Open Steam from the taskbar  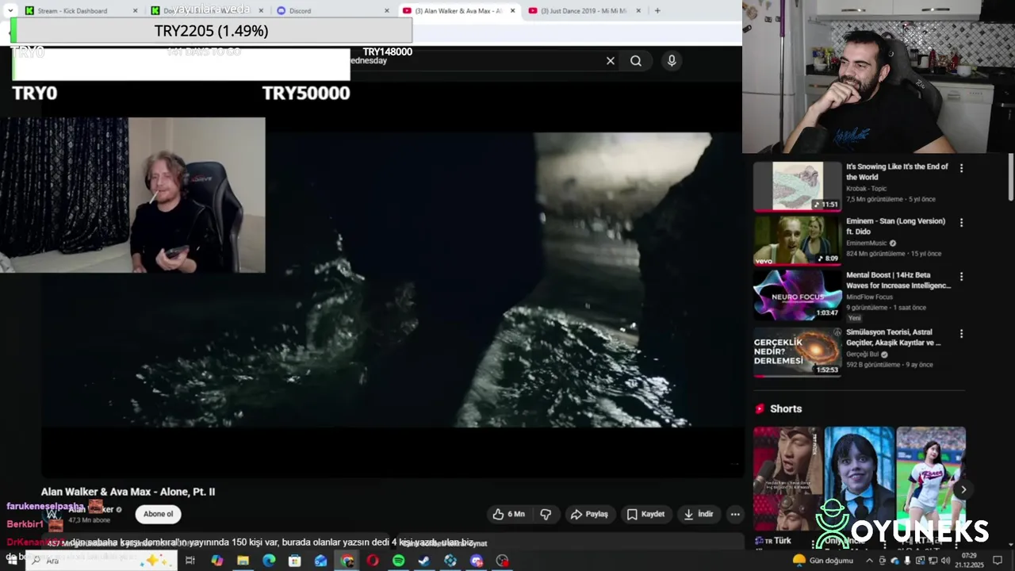point(424,561)
